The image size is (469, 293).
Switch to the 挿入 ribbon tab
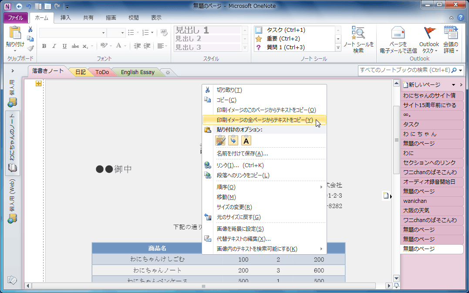pyautogui.click(x=65, y=18)
